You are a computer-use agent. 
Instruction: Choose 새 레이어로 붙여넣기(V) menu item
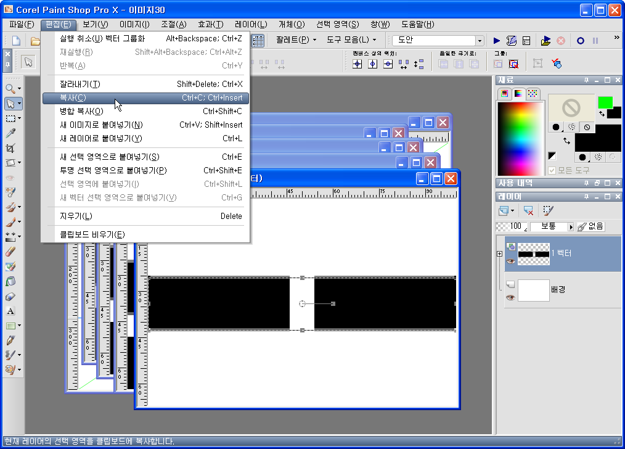(x=146, y=138)
